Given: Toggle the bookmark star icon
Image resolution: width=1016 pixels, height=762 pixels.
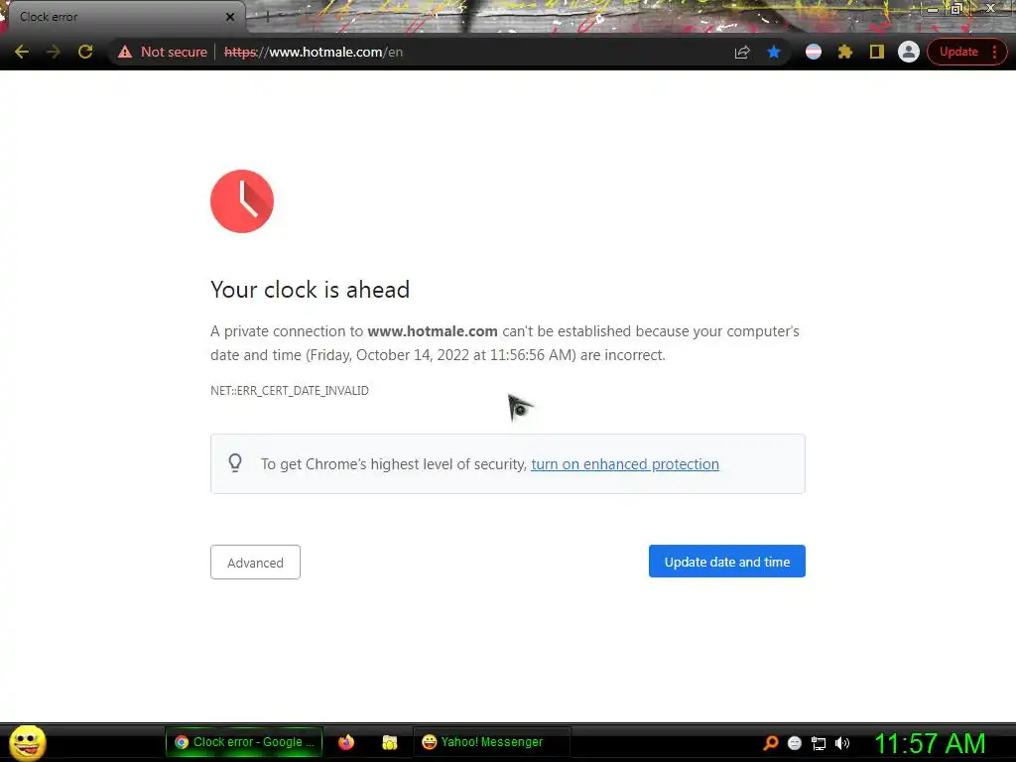Looking at the screenshot, I should click(774, 52).
